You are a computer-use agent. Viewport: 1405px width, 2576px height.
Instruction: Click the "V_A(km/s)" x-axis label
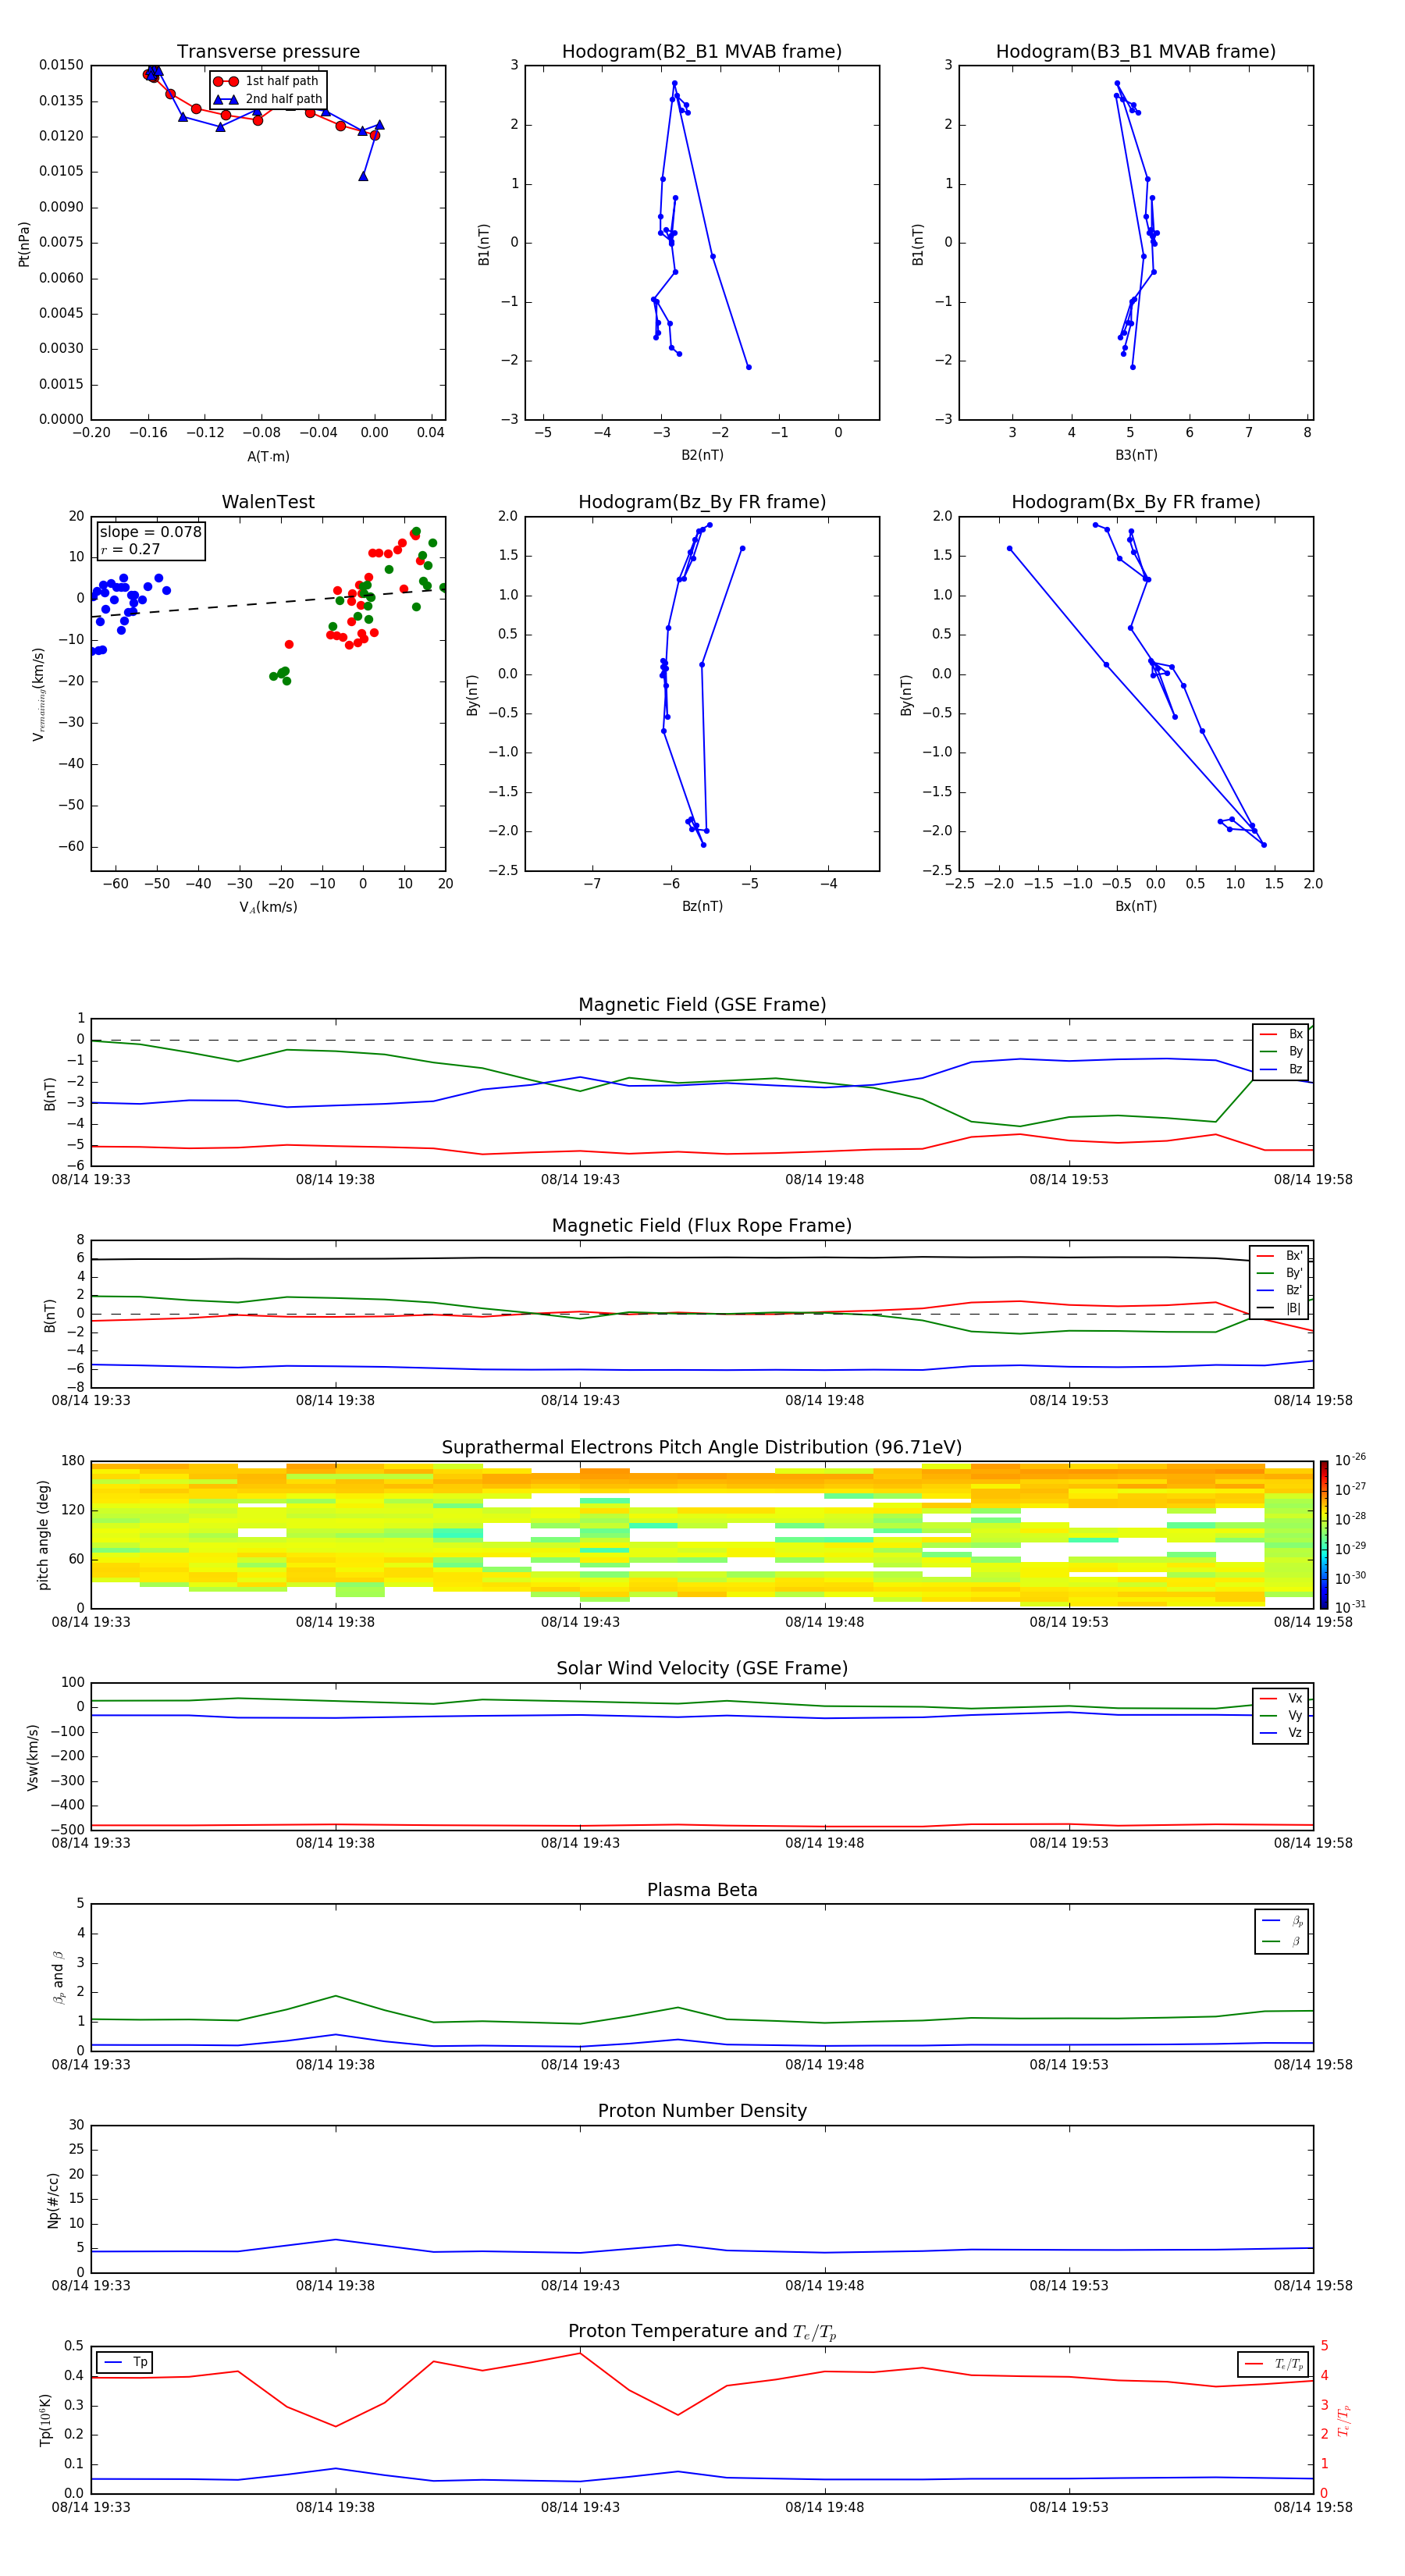(x=268, y=907)
